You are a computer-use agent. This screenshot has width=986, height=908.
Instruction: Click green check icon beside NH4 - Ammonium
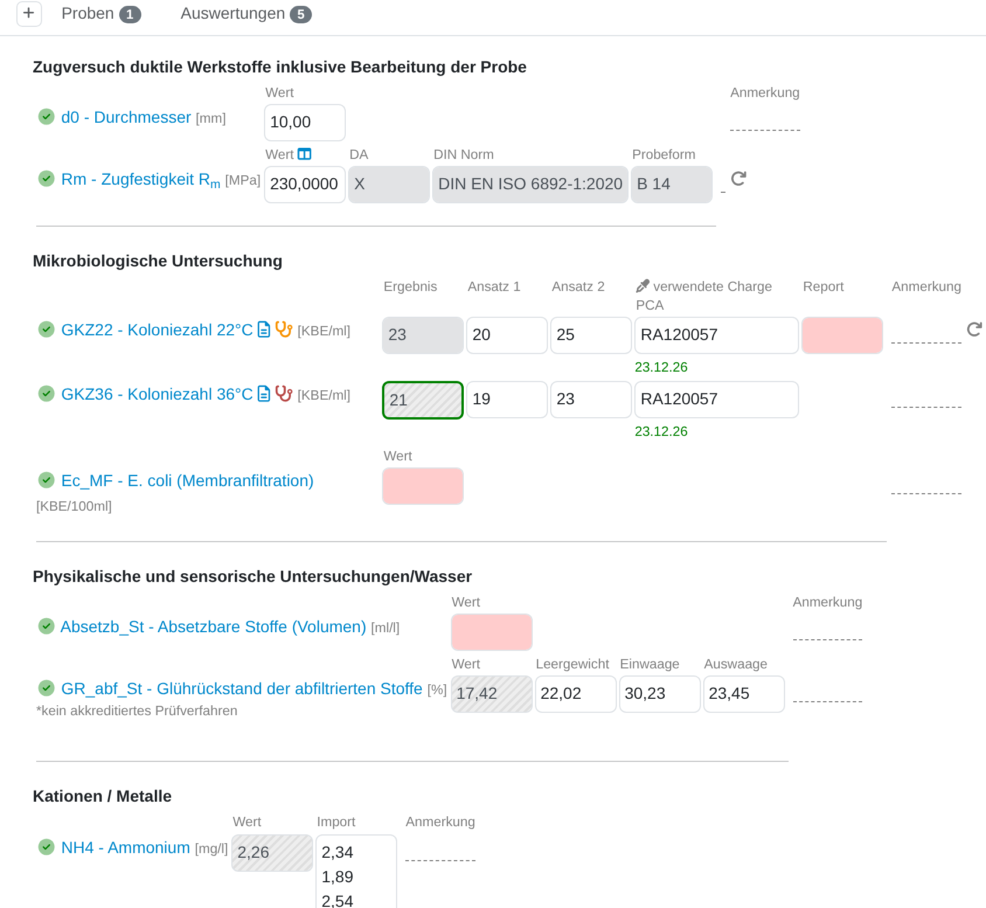[46, 847]
